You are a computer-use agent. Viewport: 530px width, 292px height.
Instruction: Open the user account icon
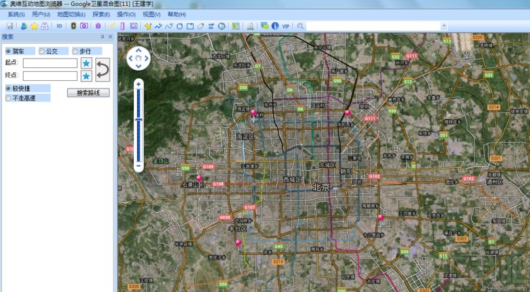pyautogui.click(x=24, y=26)
